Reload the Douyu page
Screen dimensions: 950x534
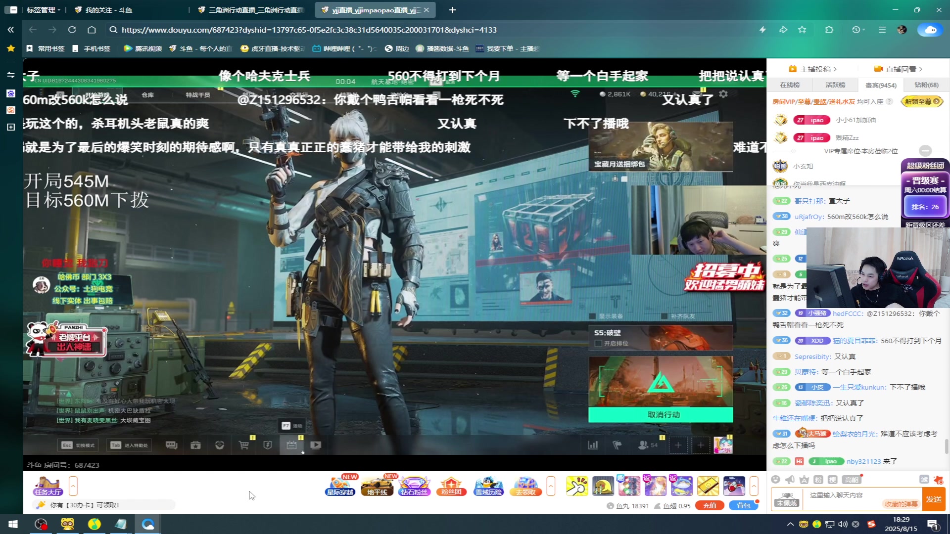tap(72, 30)
